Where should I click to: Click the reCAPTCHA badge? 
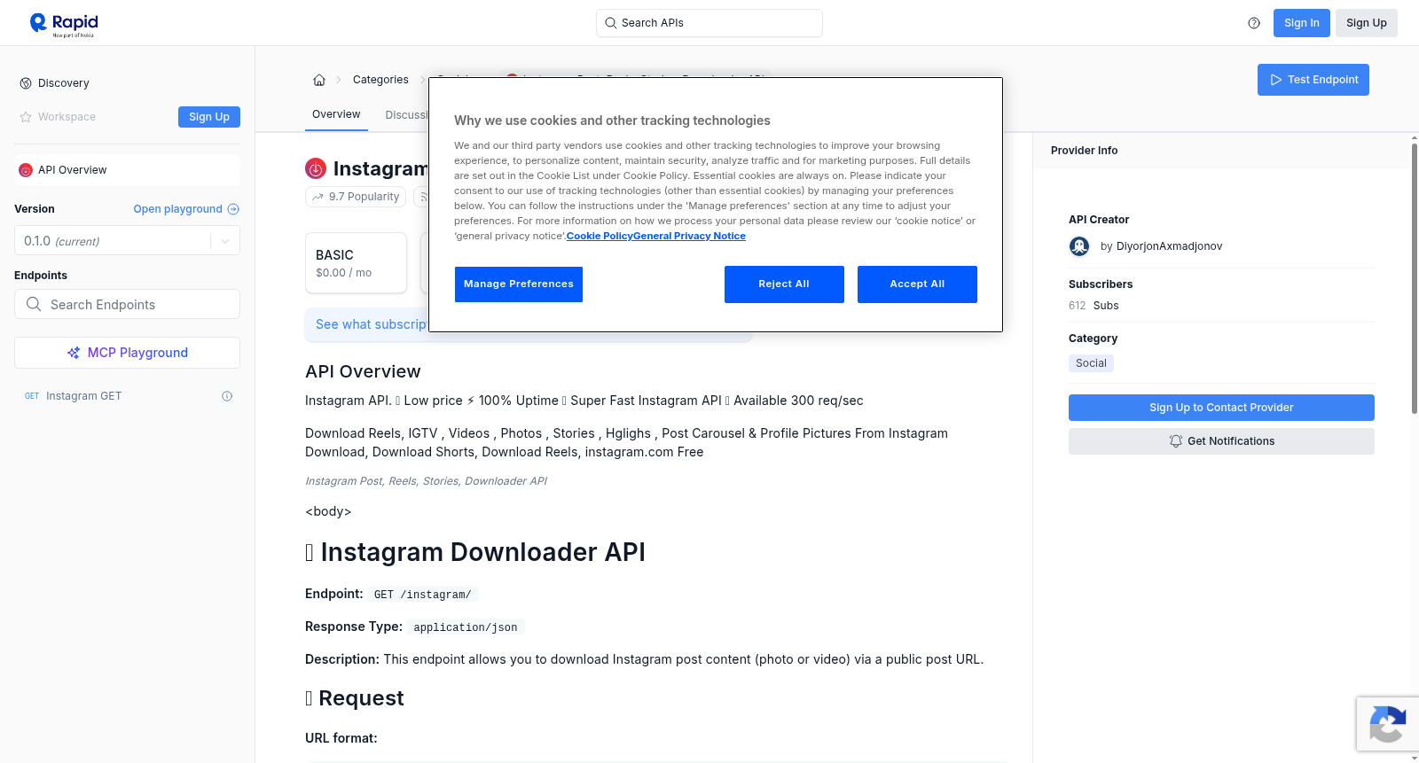[1387, 724]
